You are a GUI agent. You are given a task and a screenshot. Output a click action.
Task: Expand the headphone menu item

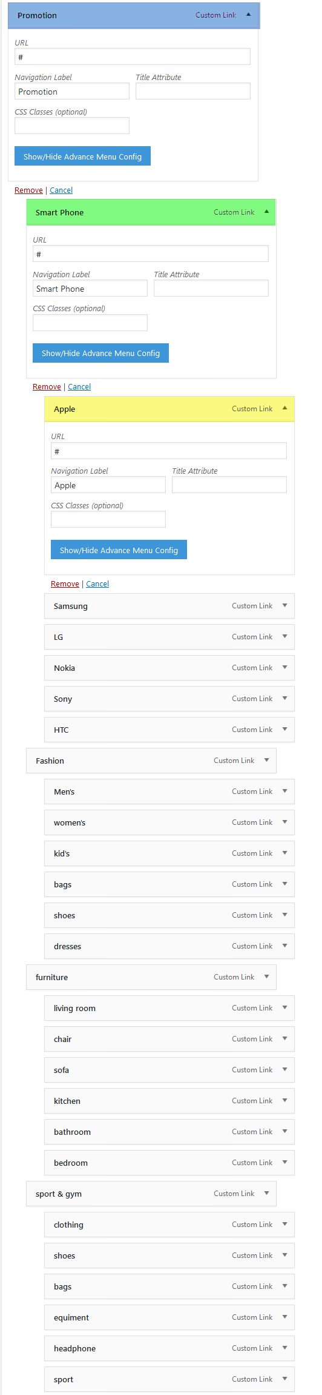click(284, 1348)
